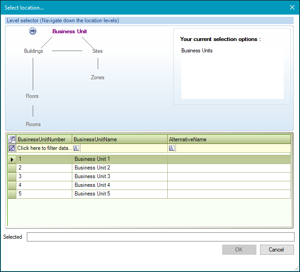Click the blue arrow navigation icon
This screenshot has height=272, width=300.
pos(33,31)
